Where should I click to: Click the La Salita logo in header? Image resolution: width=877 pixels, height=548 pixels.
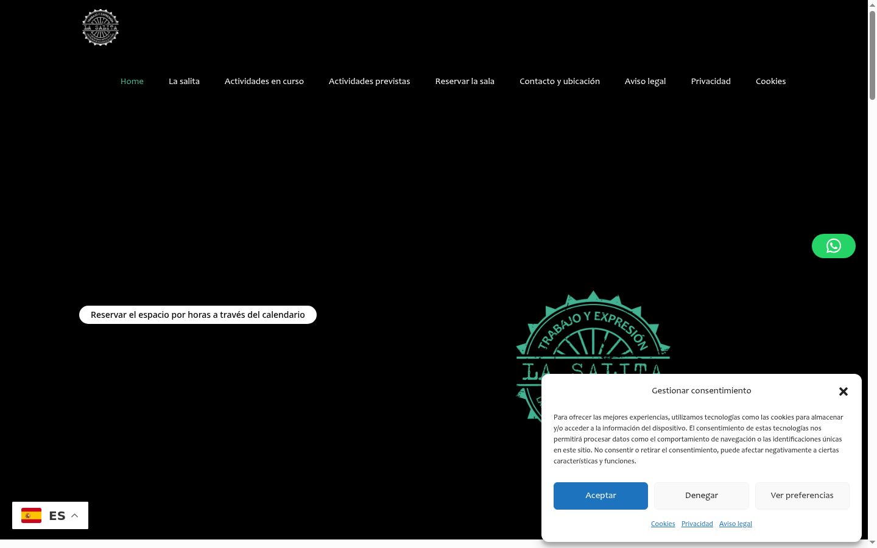(x=100, y=27)
